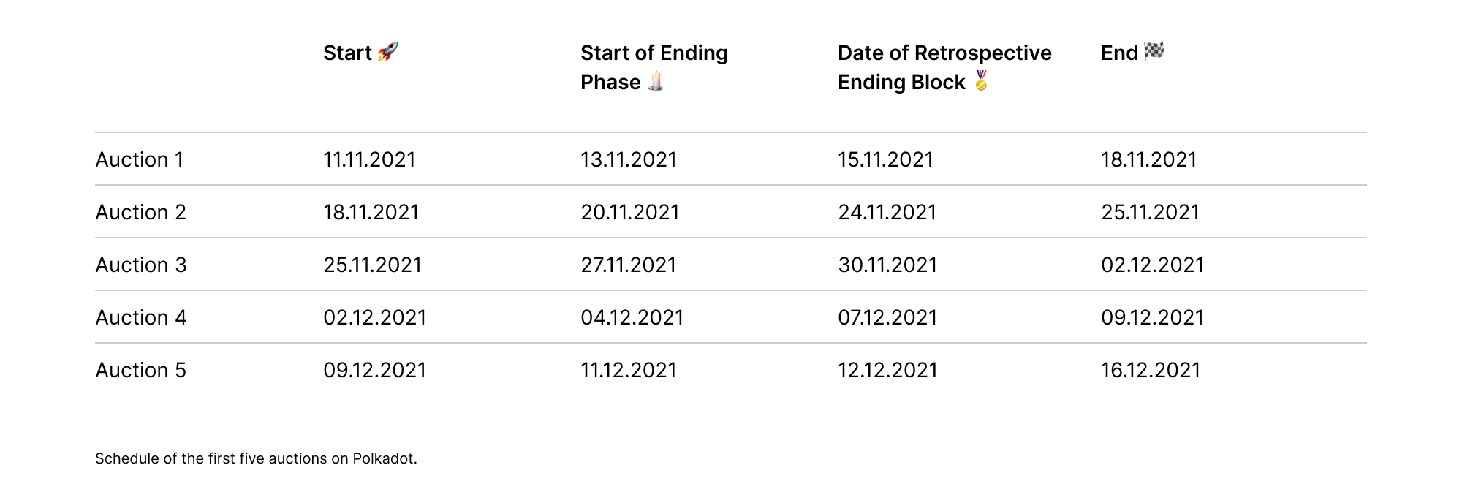The height and width of the screenshot is (503, 1462).
Task: Click Auction 2 ending phase date 20.11.2021
Action: [x=629, y=212]
